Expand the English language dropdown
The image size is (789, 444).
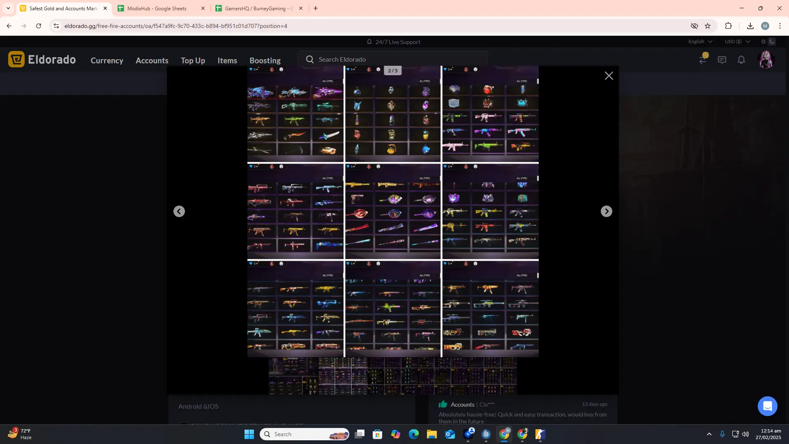pos(700,42)
